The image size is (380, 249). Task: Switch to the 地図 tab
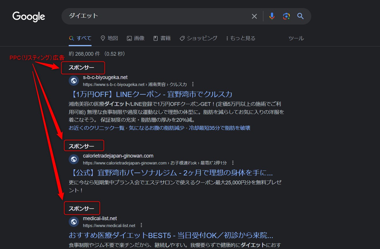(109, 38)
